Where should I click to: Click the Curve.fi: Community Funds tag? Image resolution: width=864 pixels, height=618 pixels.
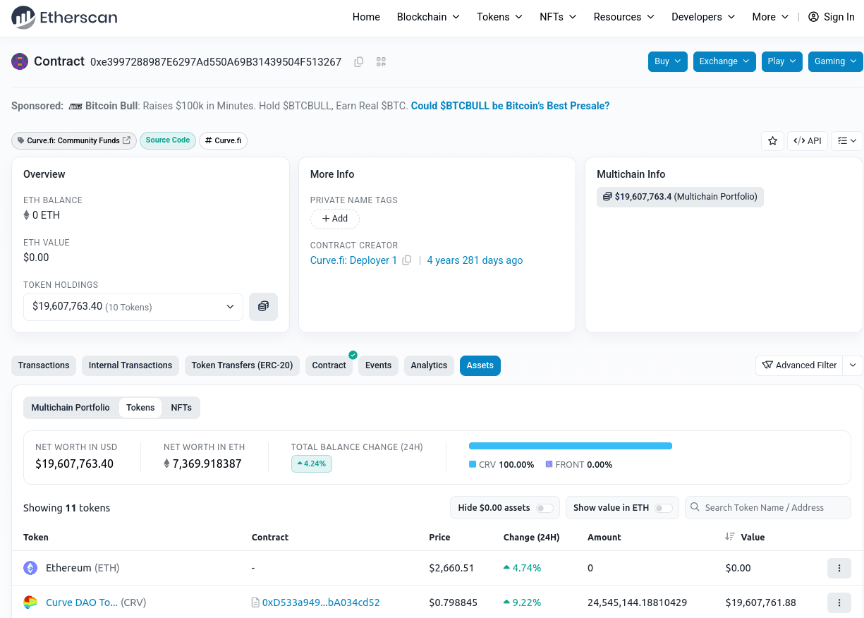pyautogui.click(x=73, y=140)
